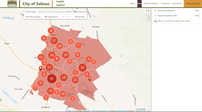
Task: Switch language to Español
Action: 60,5
